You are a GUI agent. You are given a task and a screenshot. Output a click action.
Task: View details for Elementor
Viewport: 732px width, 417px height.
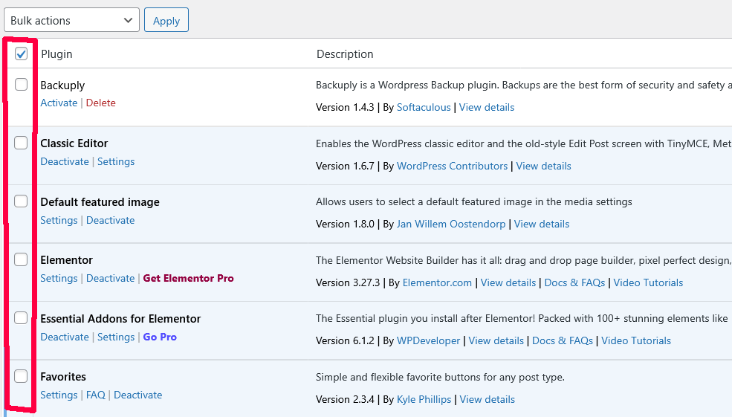pos(508,283)
